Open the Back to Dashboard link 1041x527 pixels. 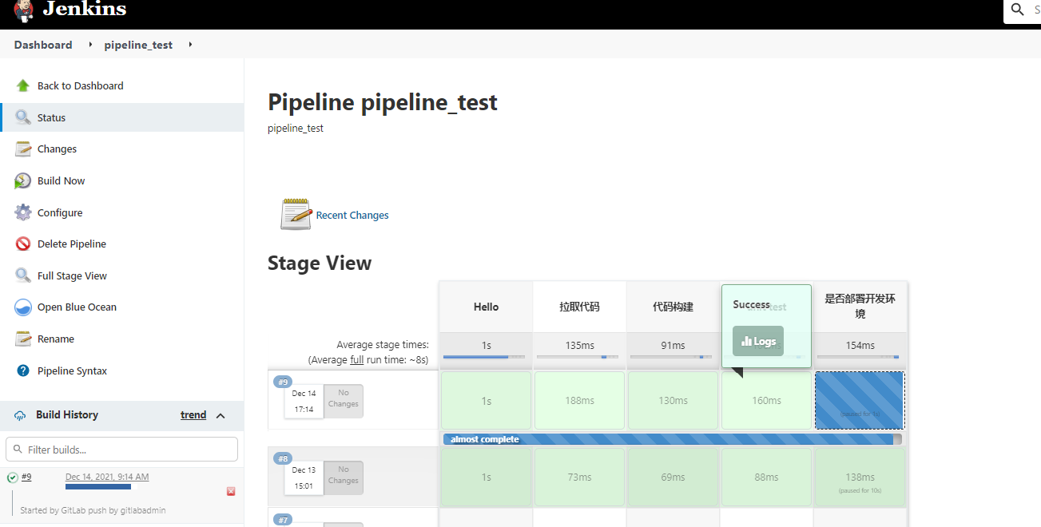click(80, 85)
